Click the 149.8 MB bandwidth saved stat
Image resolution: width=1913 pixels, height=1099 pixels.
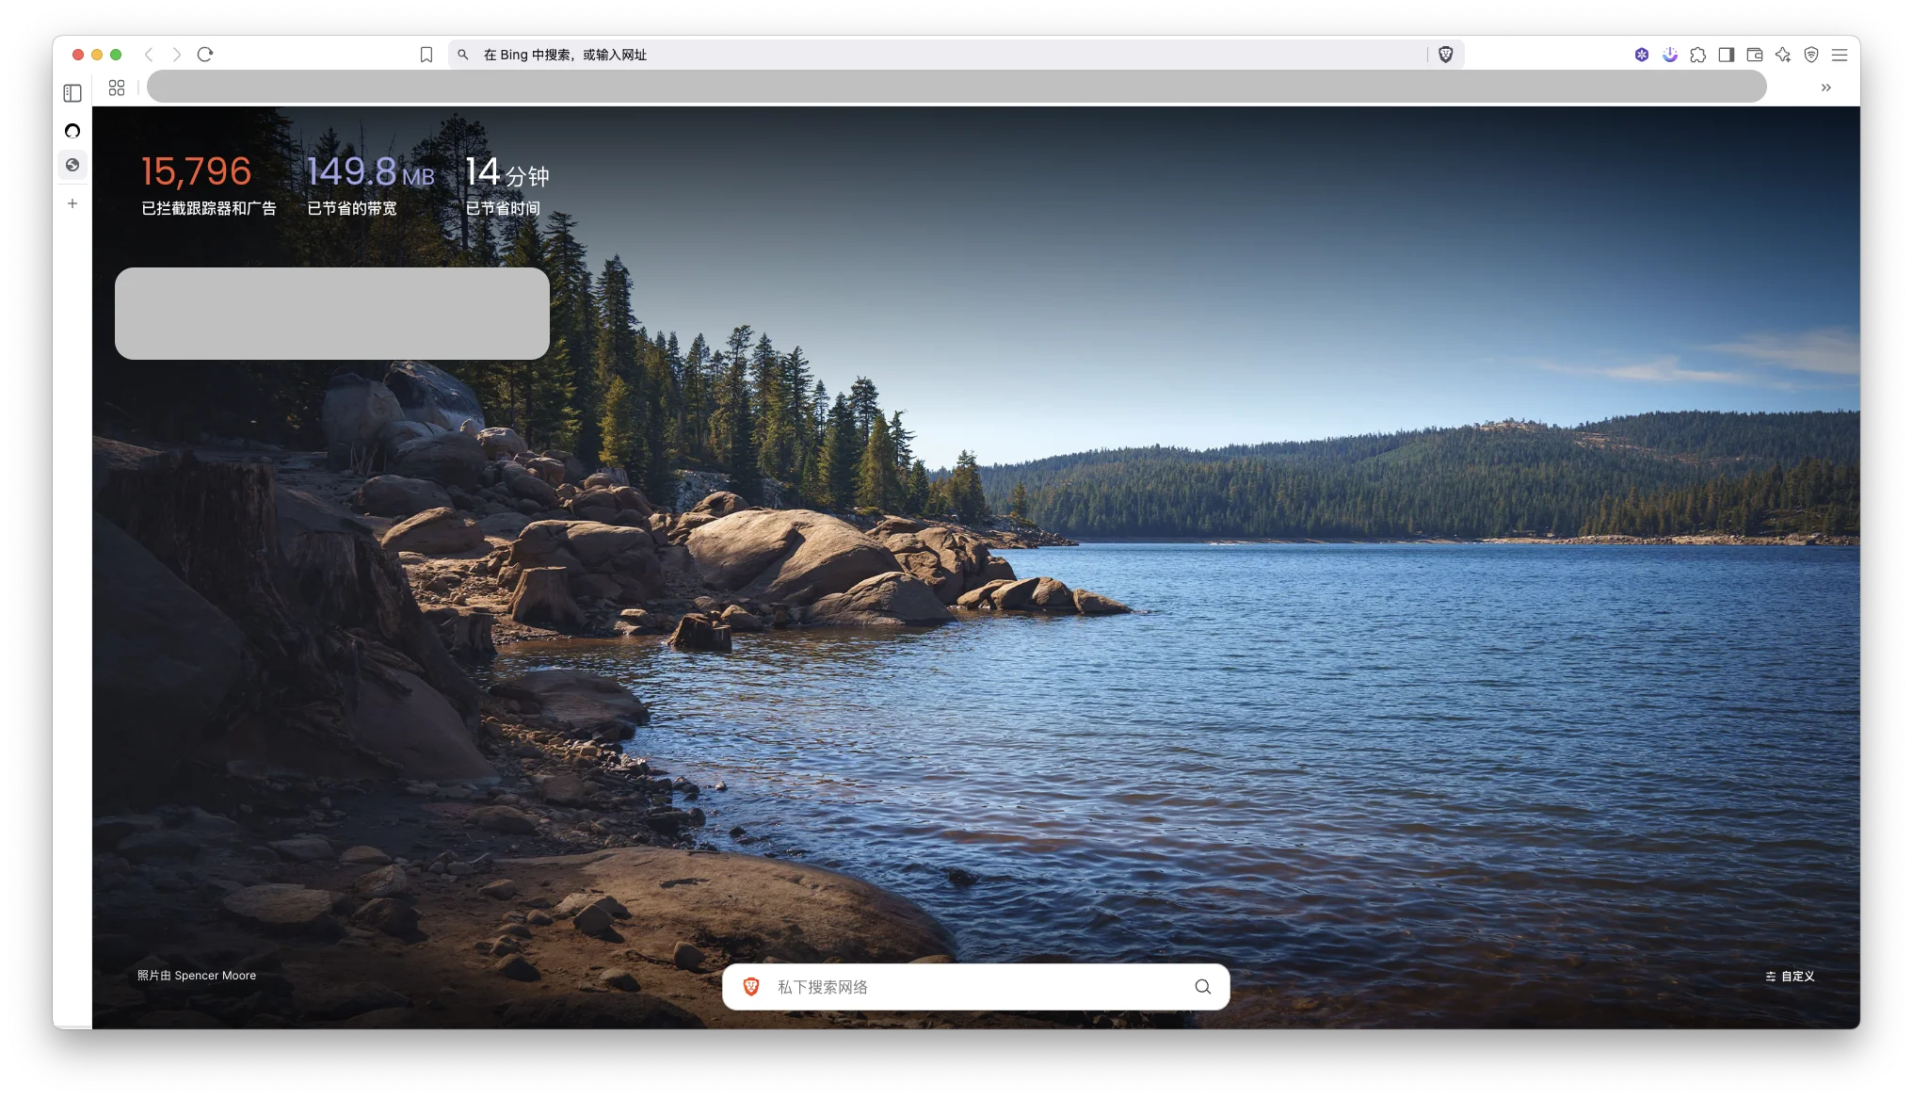pos(371,185)
